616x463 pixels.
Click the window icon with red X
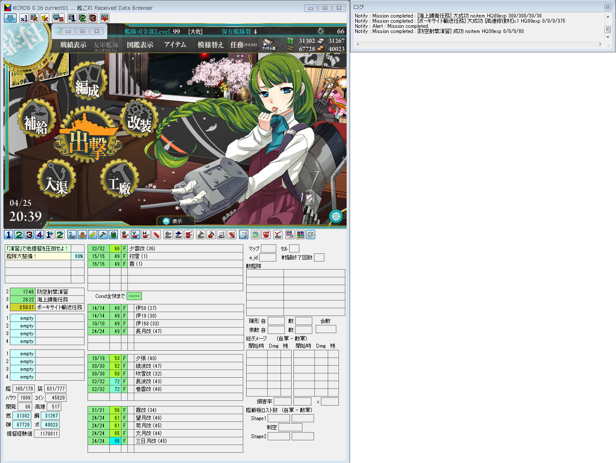(x=34, y=18)
